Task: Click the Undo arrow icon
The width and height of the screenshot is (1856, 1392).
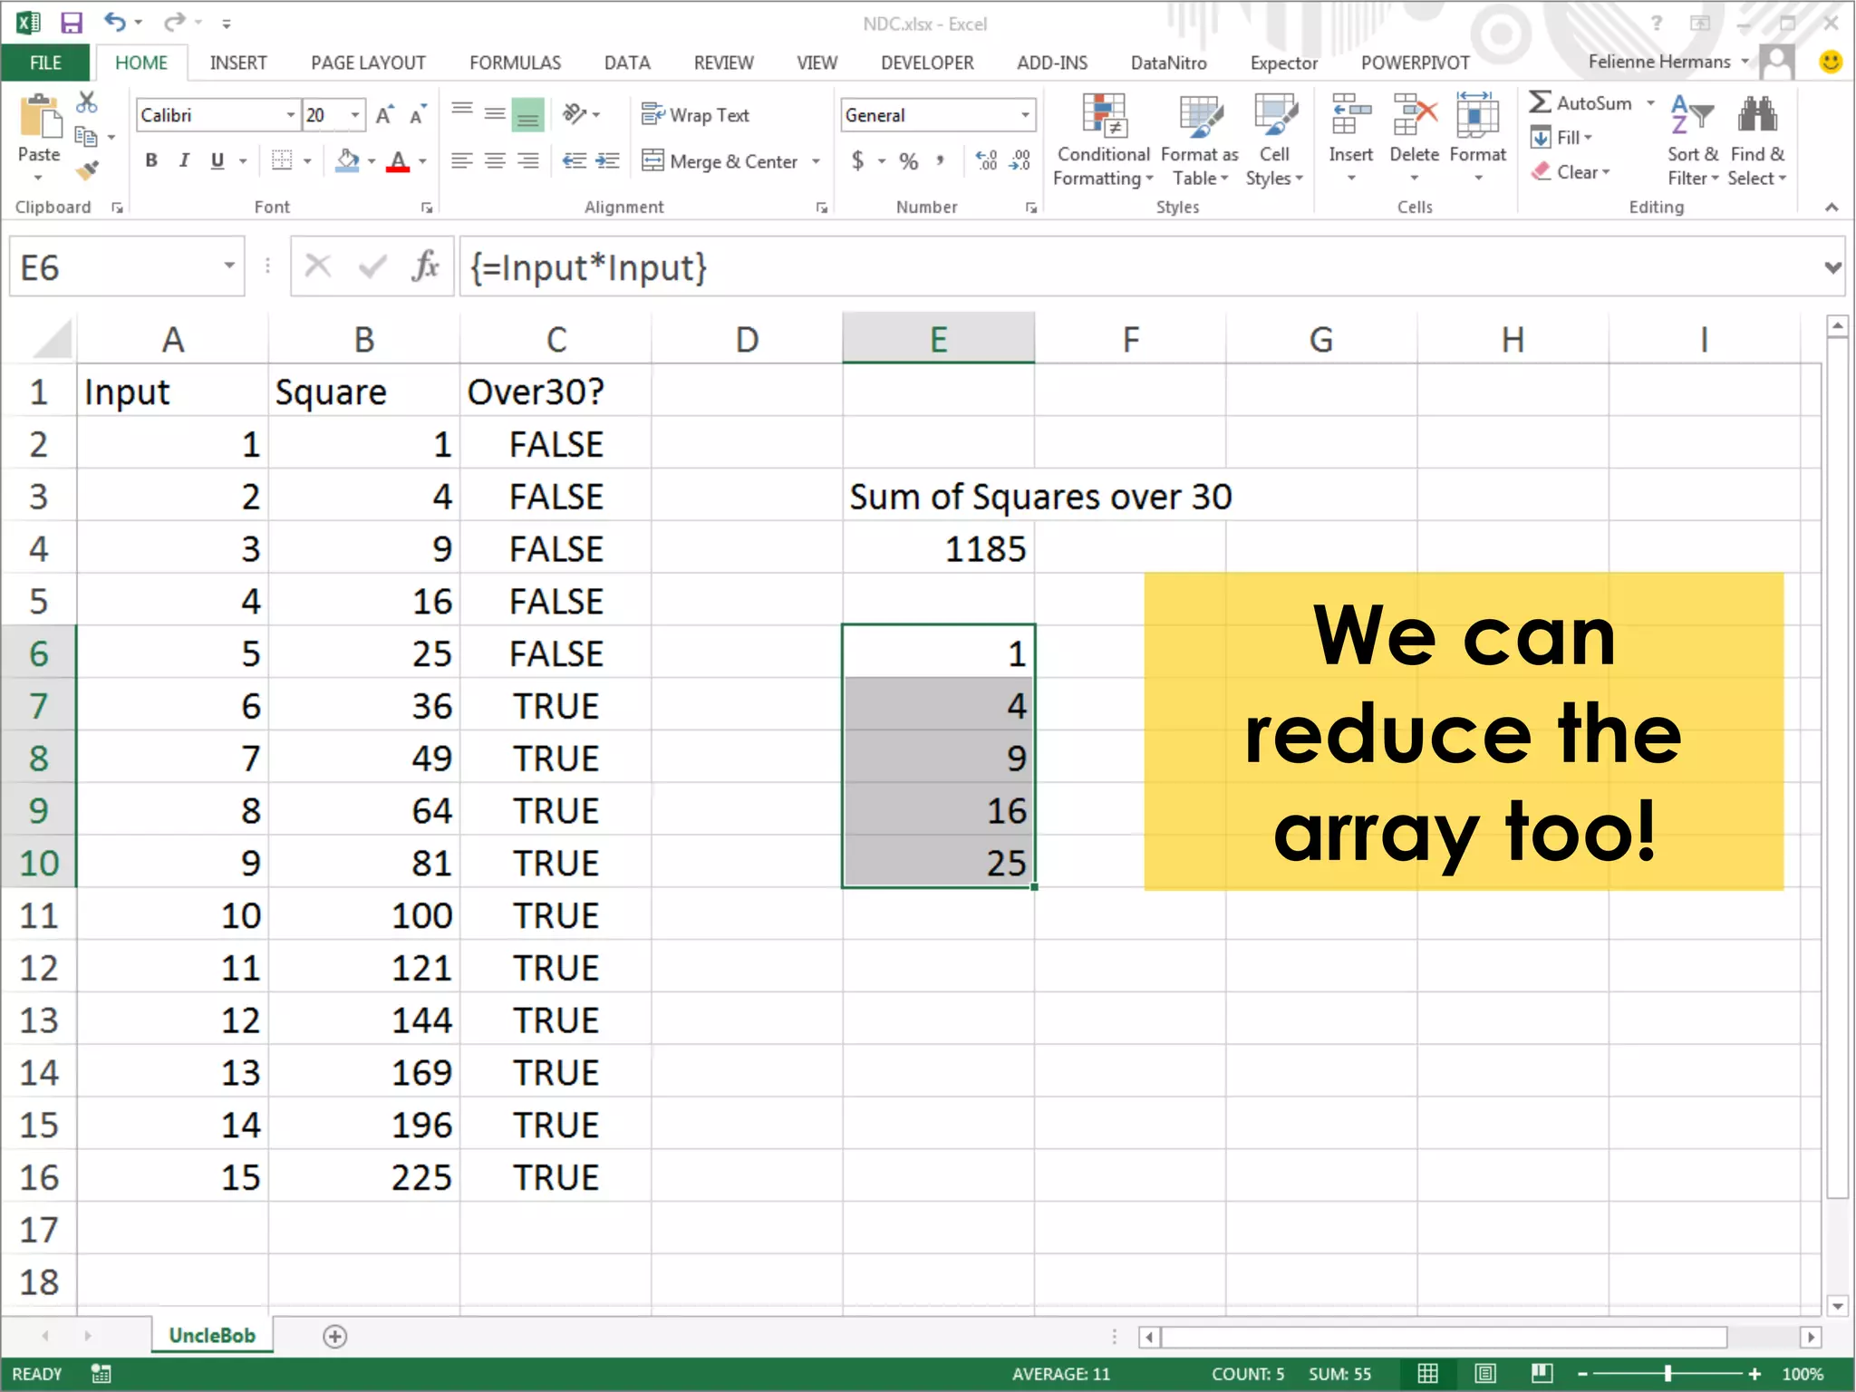Action: (x=115, y=21)
